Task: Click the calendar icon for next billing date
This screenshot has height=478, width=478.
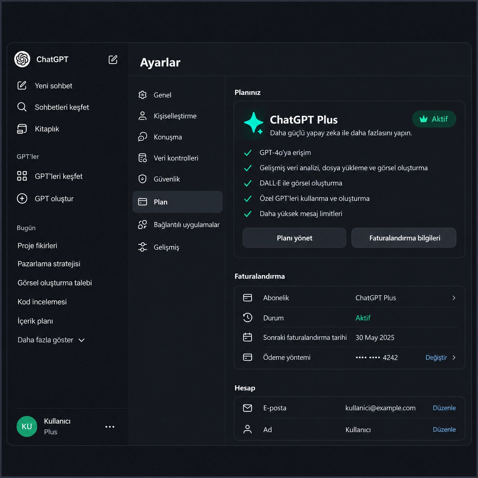Action: (x=248, y=337)
